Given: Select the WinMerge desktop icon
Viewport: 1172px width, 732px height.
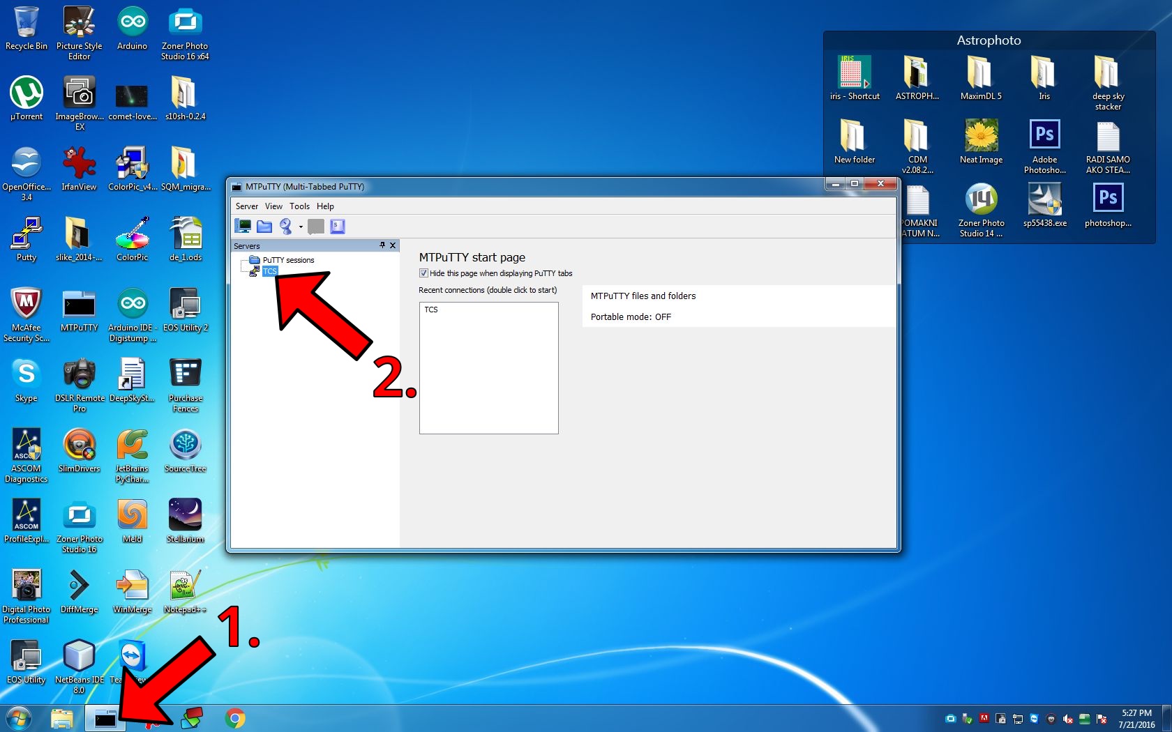Looking at the screenshot, I should (133, 592).
